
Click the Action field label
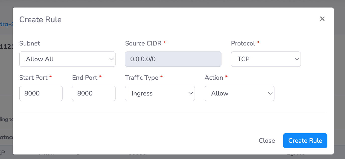coord(214,77)
